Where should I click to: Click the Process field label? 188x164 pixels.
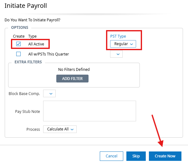pos(33,129)
